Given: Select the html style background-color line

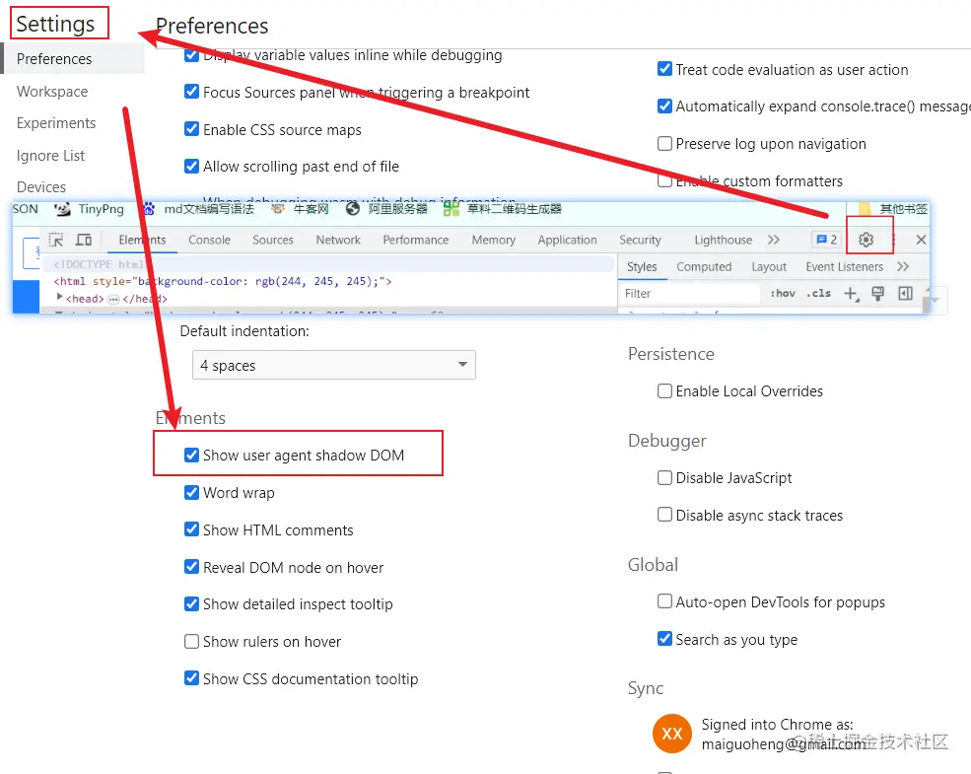Looking at the screenshot, I should coord(223,281).
